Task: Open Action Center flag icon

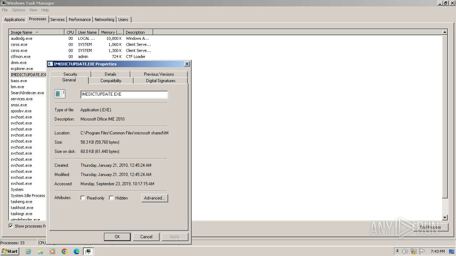Action: pyautogui.click(x=422, y=251)
